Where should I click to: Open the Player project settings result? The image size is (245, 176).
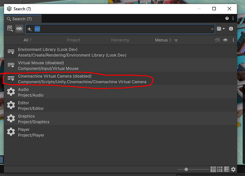click(x=120, y=132)
